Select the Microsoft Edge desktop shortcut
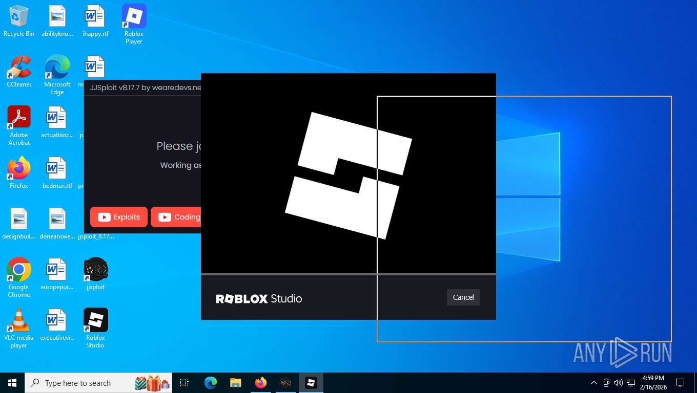 (57, 75)
